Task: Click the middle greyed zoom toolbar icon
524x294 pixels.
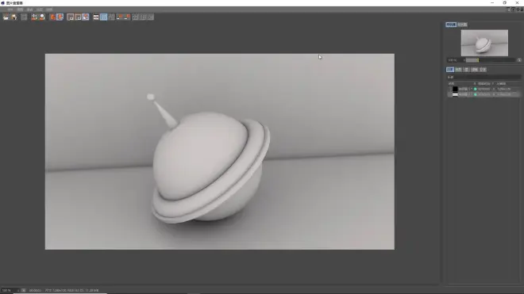Action: coord(144,17)
